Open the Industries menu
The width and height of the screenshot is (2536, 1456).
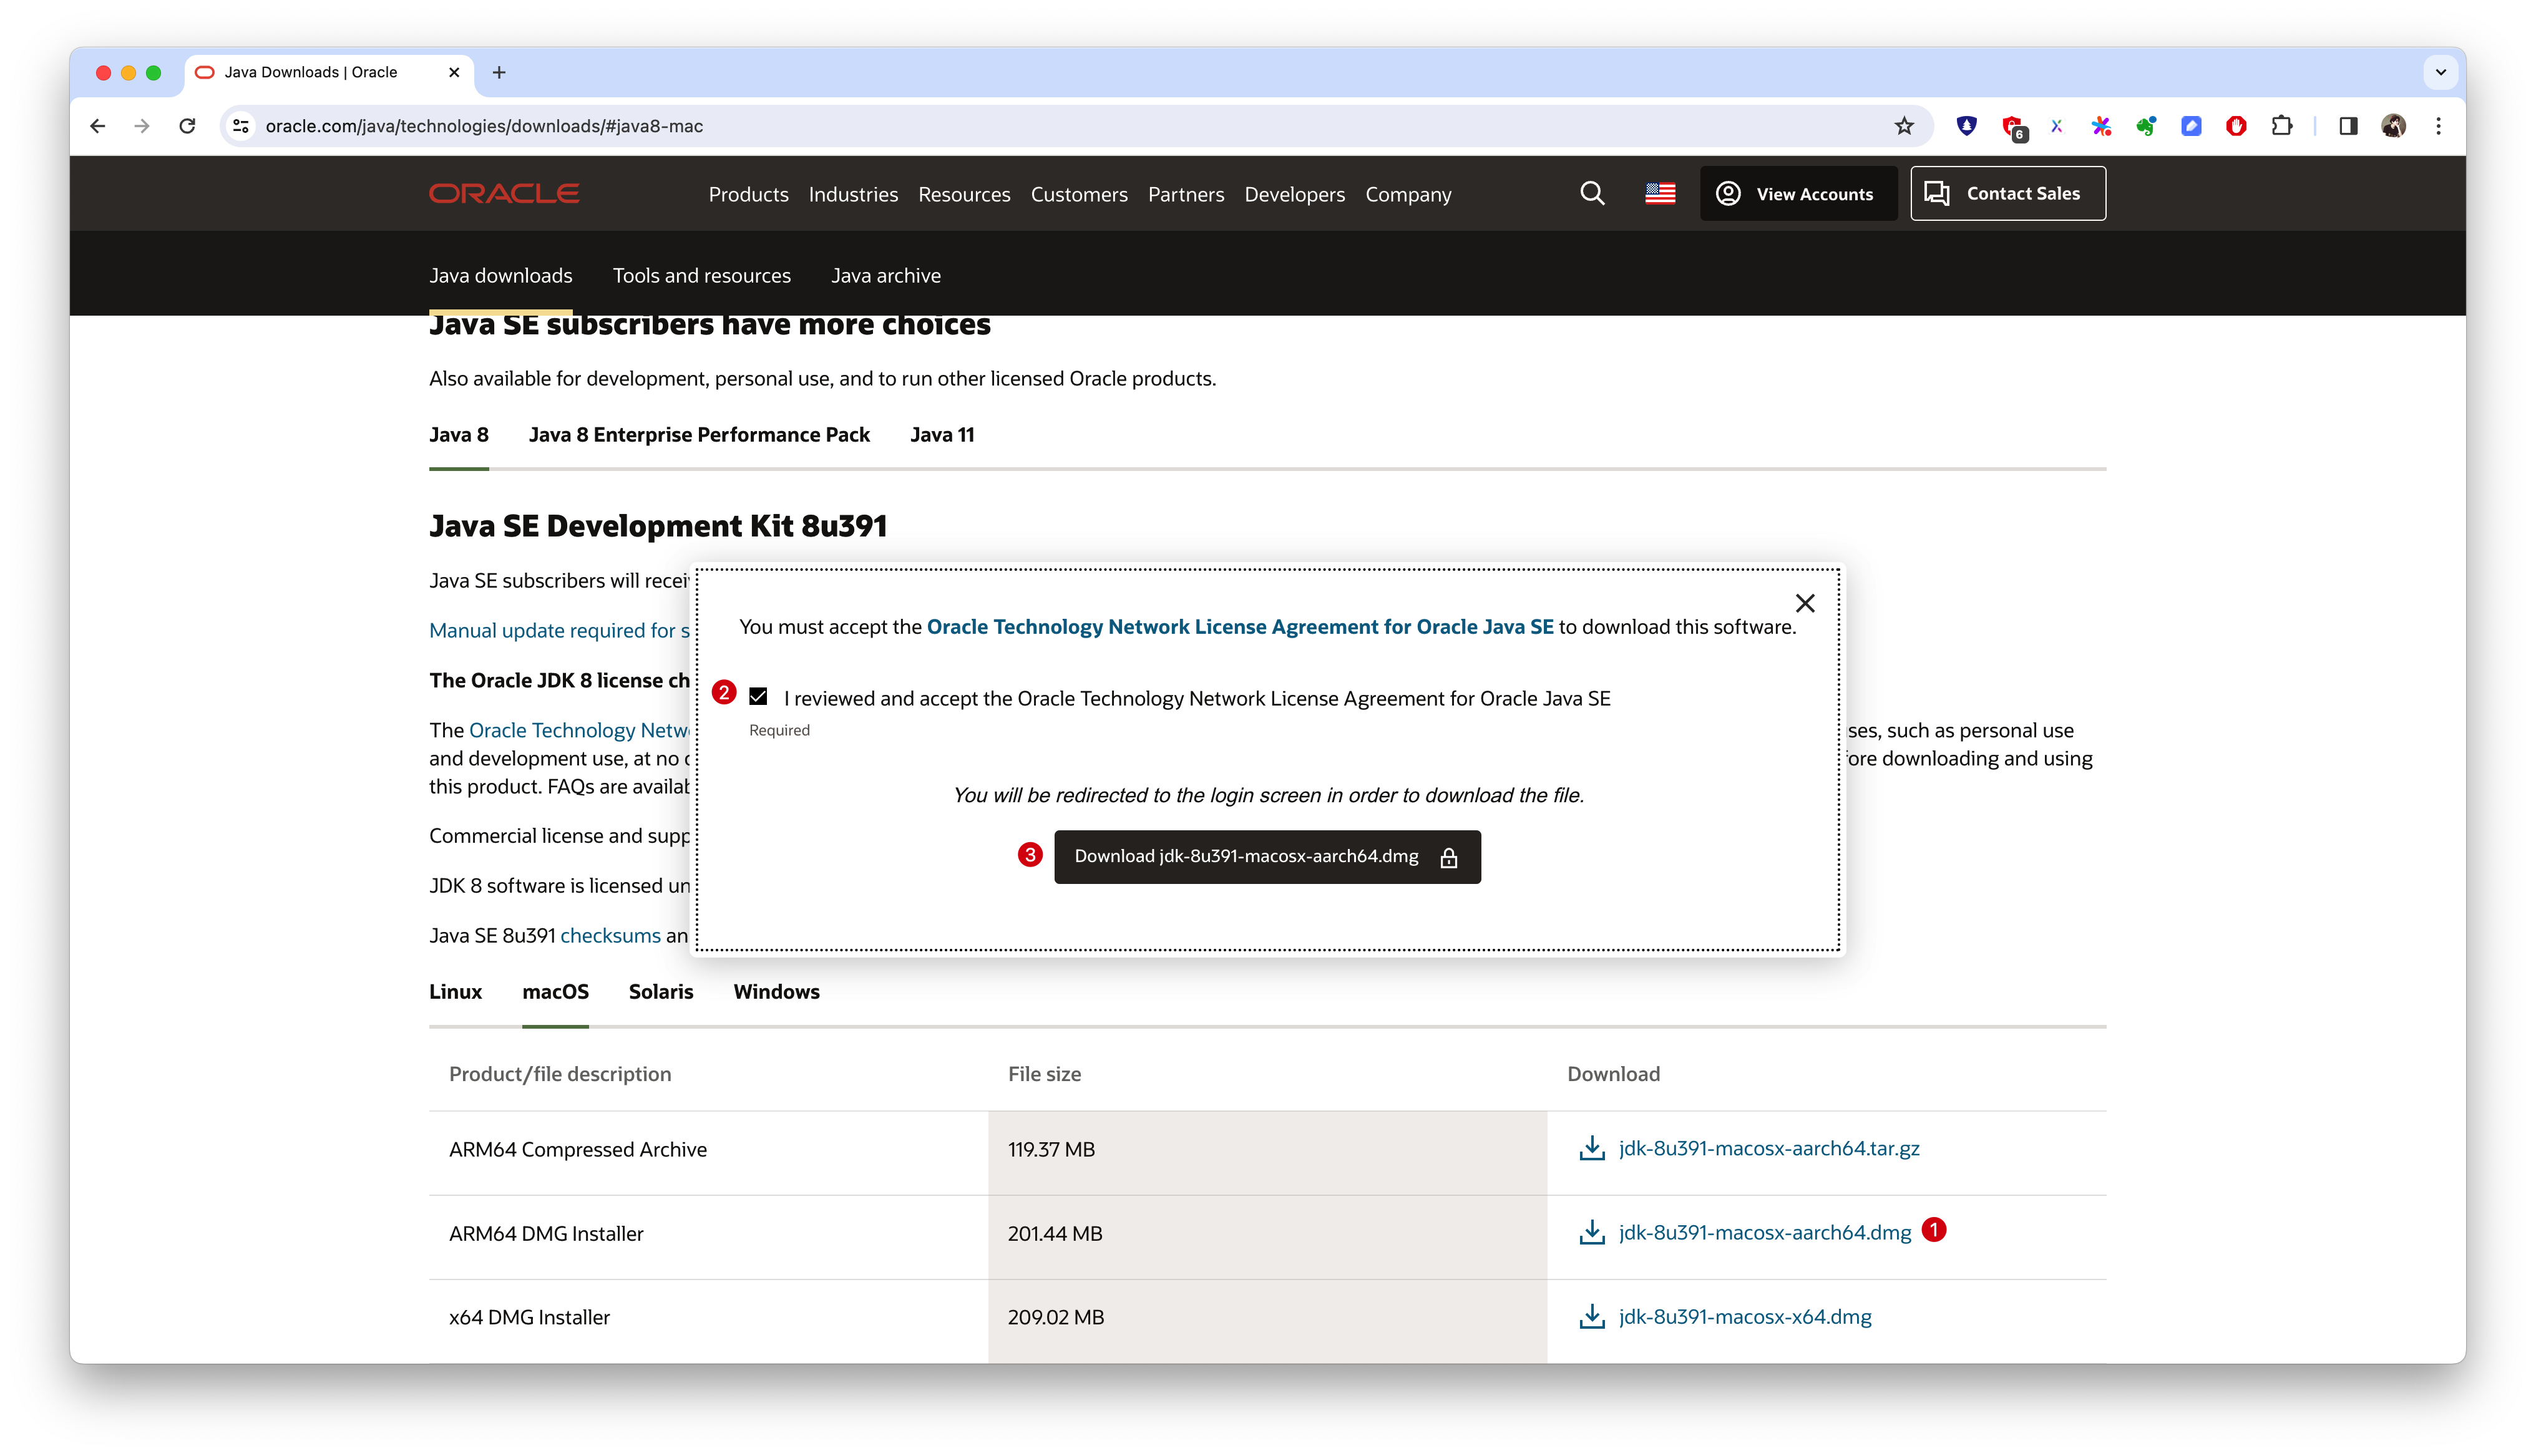(853, 194)
